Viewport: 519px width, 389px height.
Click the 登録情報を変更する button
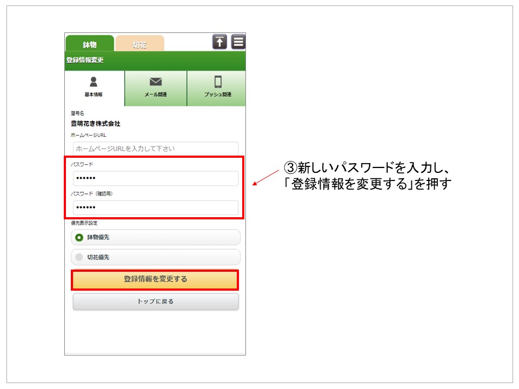155,279
